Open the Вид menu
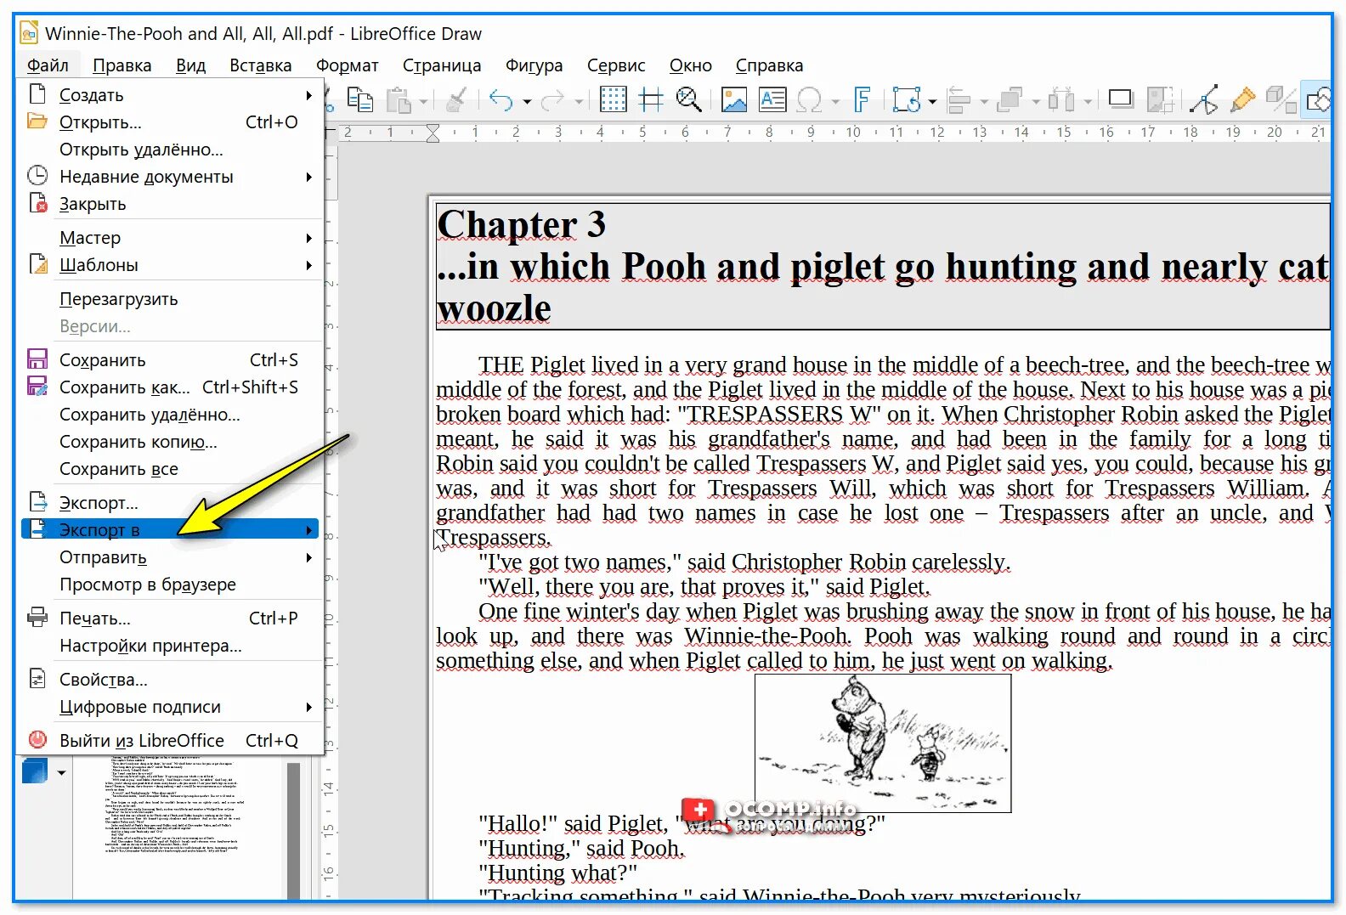This screenshot has width=1346, height=915. (191, 65)
